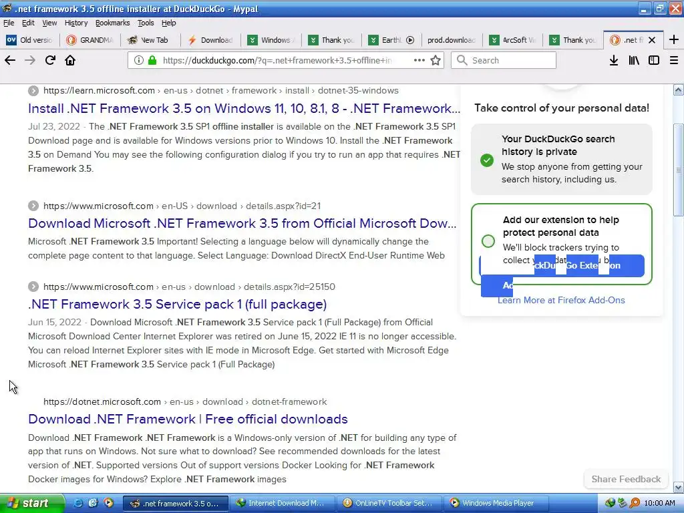Click the empty circle for Add our extension
The image size is (684, 513).
pos(488,240)
